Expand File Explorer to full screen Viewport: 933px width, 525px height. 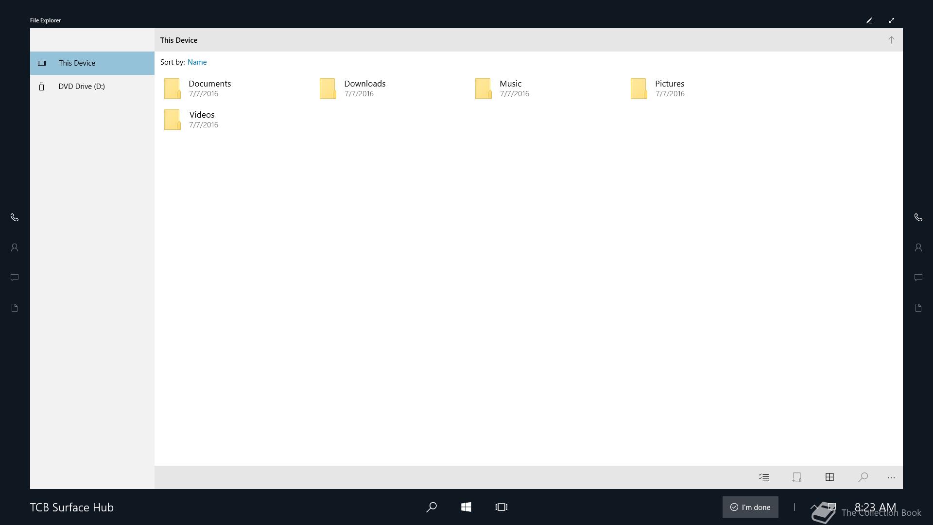coord(892,20)
